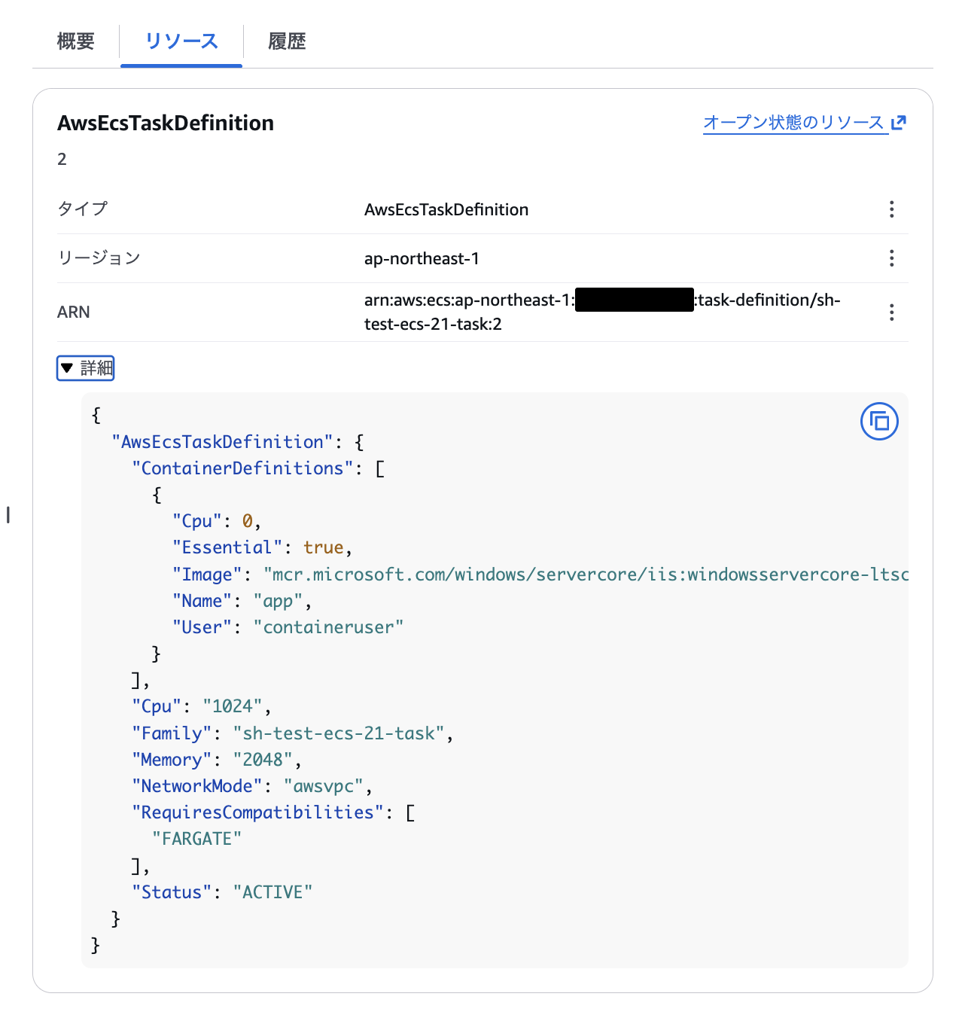Click the ap-northeast-1 region value
This screenshot has width=962, height=1024.
click(x=422, y=259)
